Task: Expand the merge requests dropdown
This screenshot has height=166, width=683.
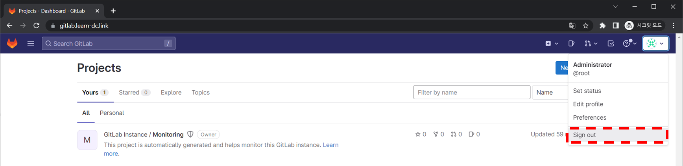Action: (x=591, y=43)
